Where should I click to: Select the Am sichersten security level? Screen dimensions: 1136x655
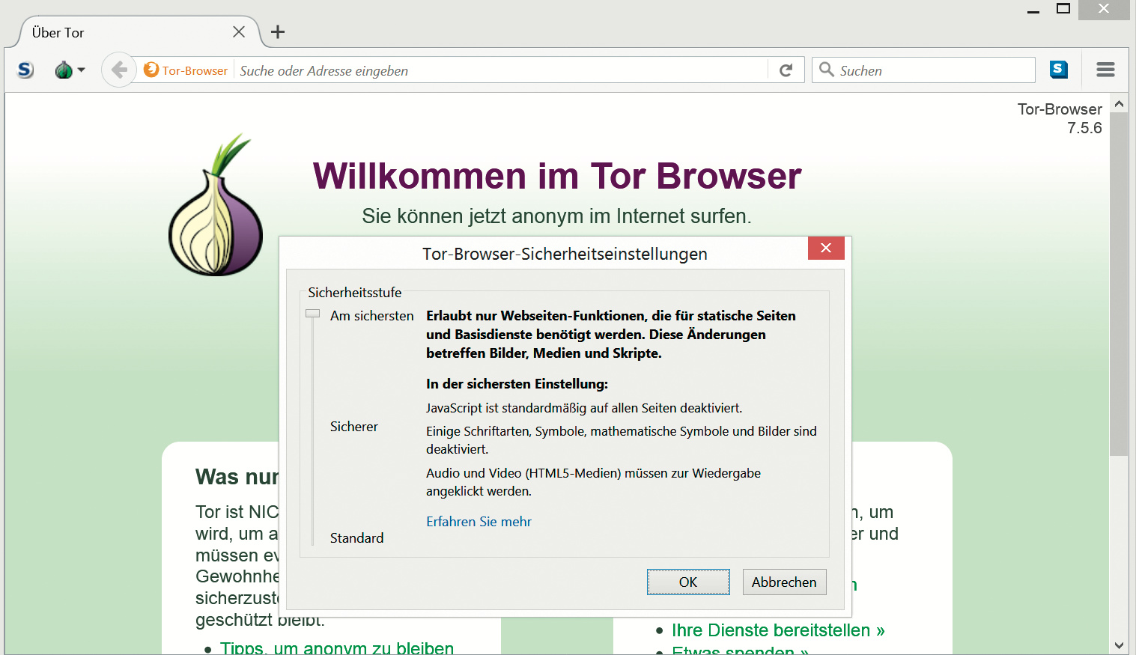tap(371, 316)
